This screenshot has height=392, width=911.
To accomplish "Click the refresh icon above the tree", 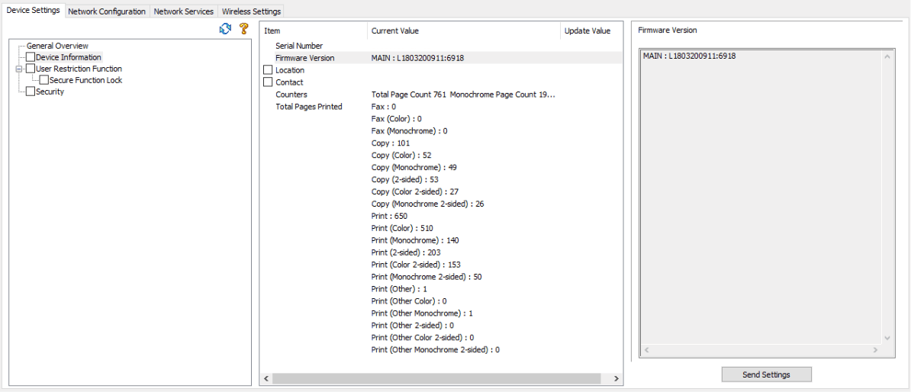I will tap(225, 28).
